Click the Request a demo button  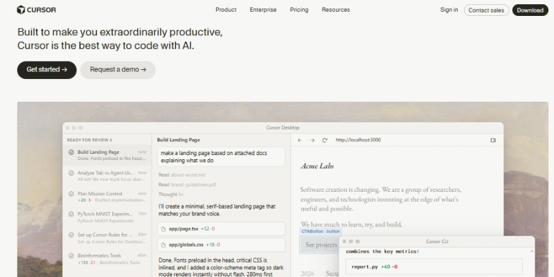[x=118, y=70]
